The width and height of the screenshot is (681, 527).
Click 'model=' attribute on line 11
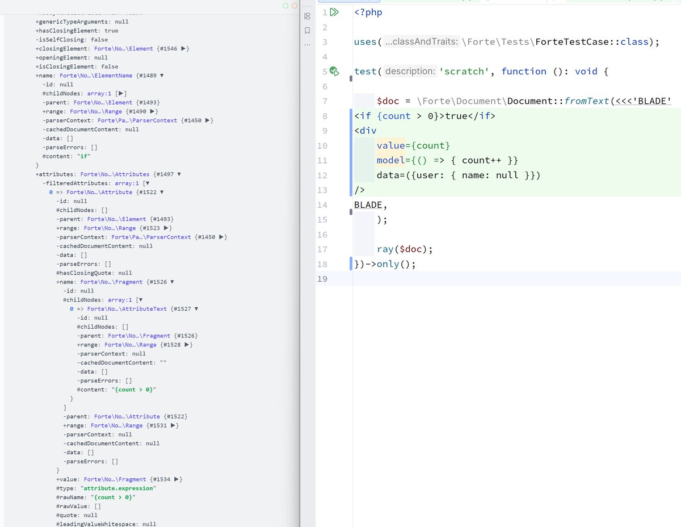pos(394,160)
